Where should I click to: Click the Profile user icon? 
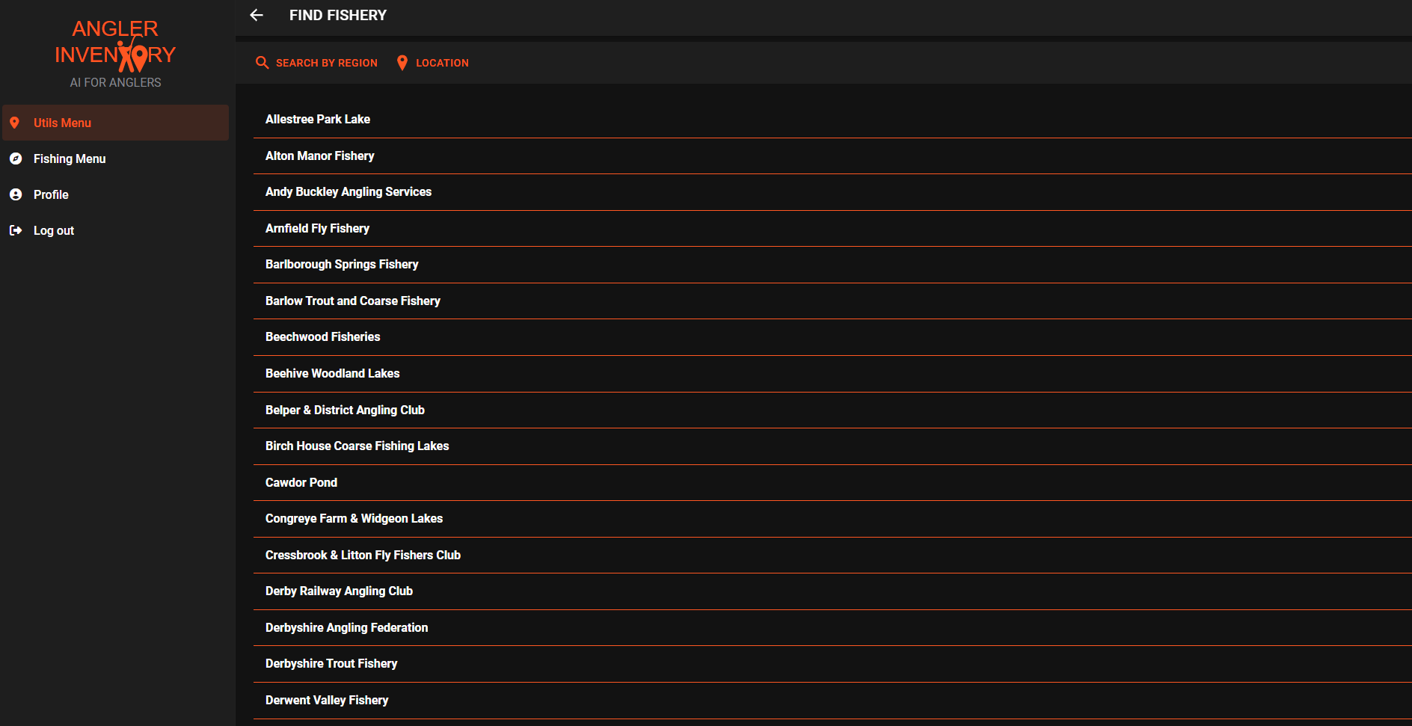16,194
